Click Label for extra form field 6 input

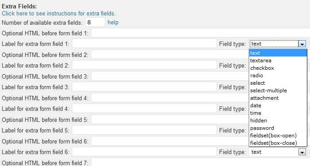coord(144,152)
